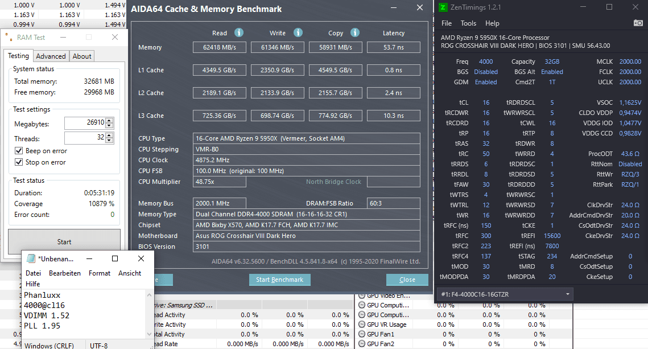Open the Datei menu in Notepad

coord(33,273)
